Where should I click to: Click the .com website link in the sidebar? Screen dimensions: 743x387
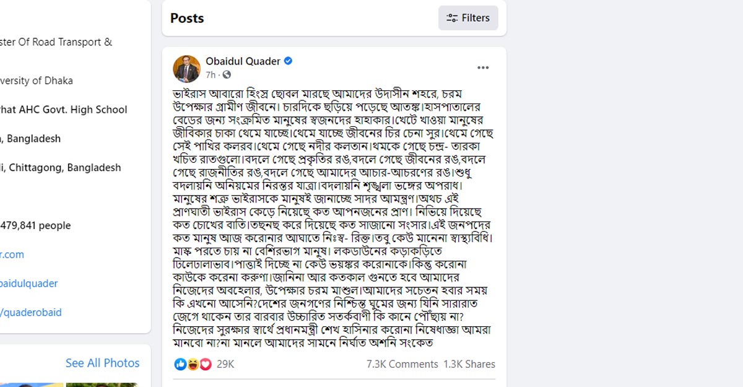(12, 254)
